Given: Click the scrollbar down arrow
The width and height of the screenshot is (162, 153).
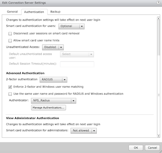Looking at the screenshot, I should click(x=159, y=136).
